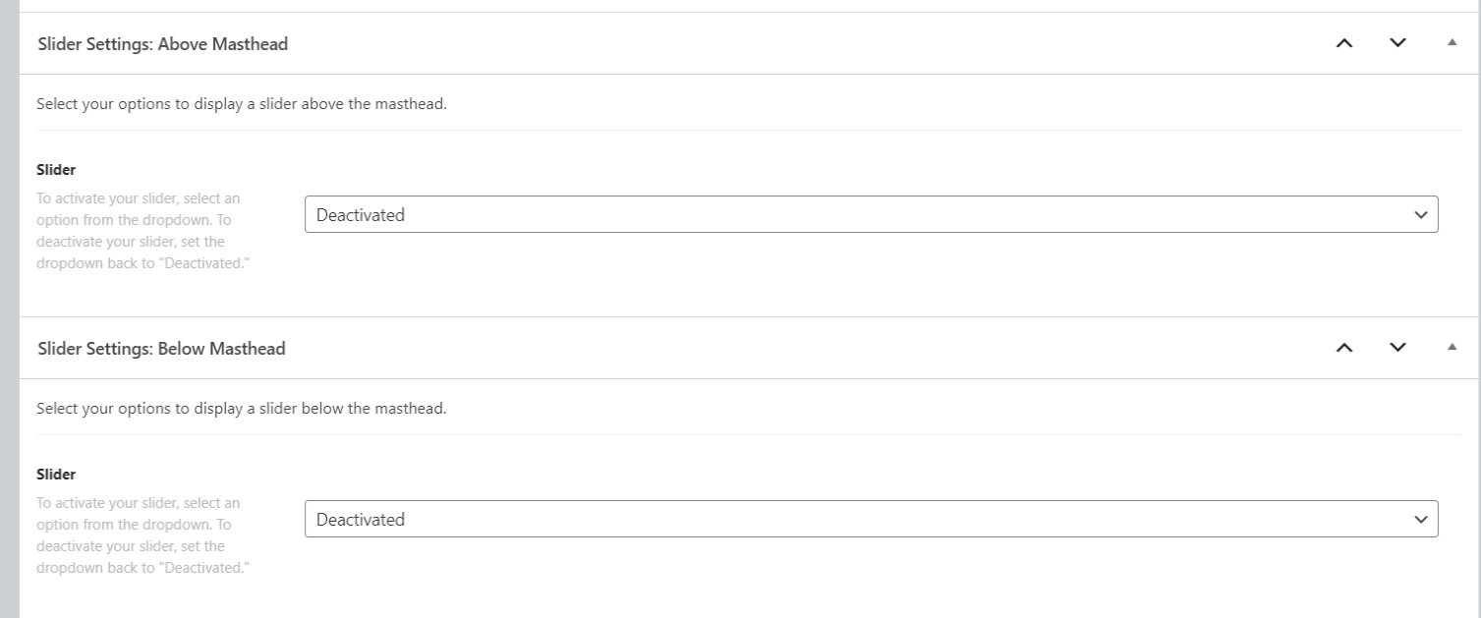The width and height of the screenshot is (1481, 618).
Task: Collapse the Above Masthead panel with its triangle toggle
Action: coord(1452,43)
